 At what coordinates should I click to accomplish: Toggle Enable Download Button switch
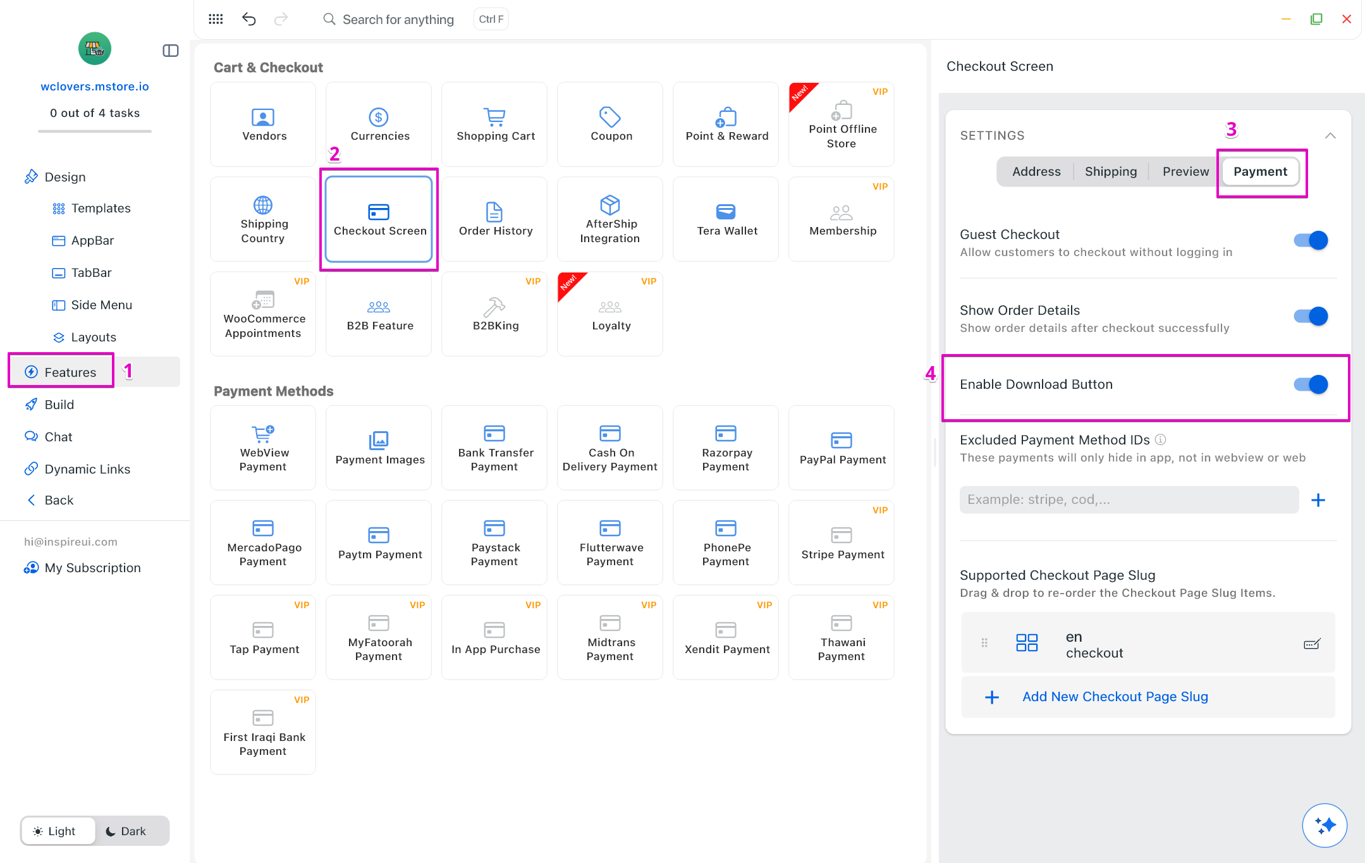click(1311, 384)
